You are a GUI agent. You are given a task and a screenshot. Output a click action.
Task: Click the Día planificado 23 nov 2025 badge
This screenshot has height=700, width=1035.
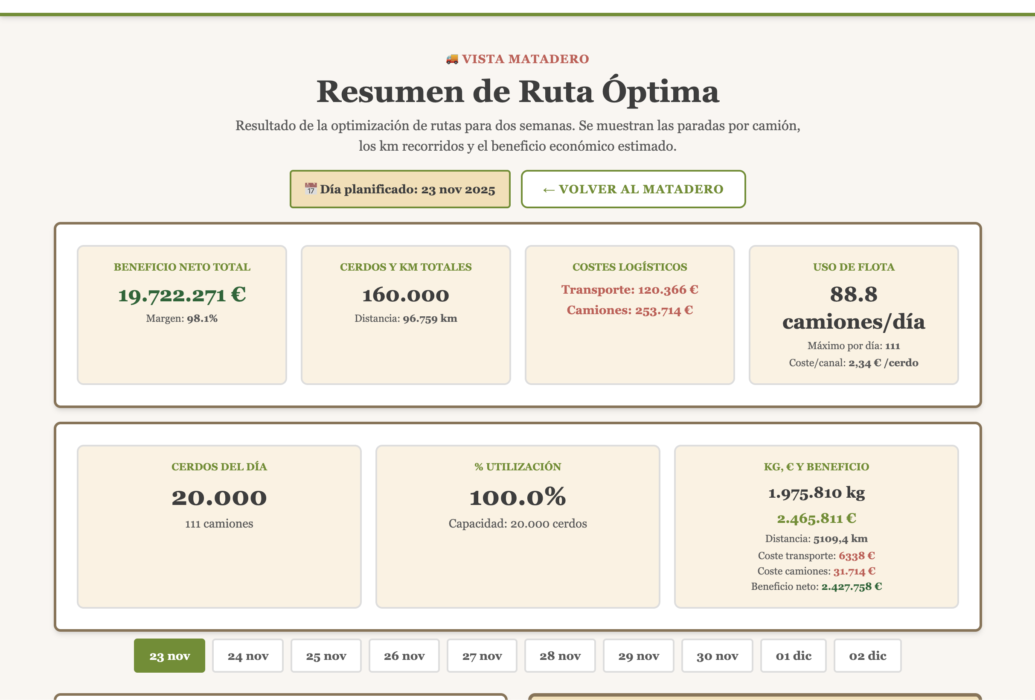399,189
